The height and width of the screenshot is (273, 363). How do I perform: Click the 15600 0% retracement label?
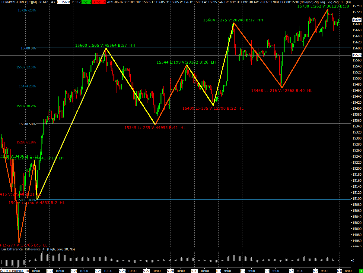click(x=28, y=48)
